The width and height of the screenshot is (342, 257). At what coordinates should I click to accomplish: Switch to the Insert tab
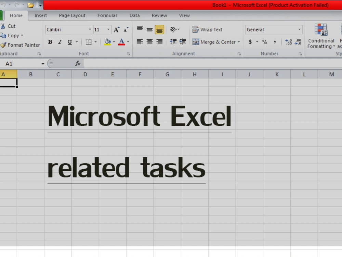(x=41, y=15)
